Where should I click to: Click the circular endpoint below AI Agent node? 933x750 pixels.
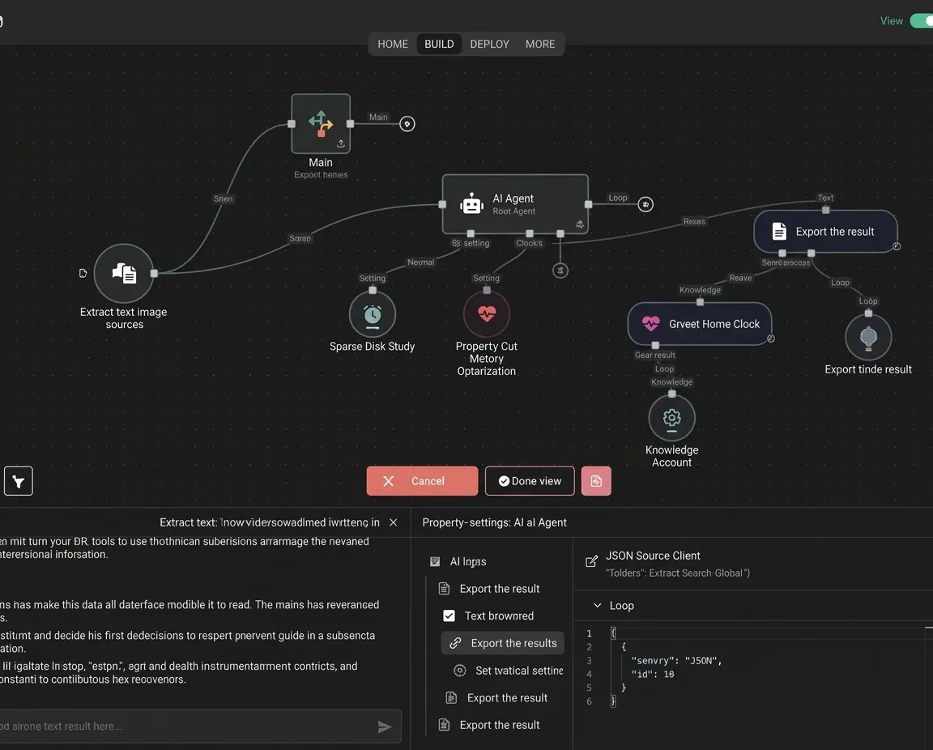(560, 271)
